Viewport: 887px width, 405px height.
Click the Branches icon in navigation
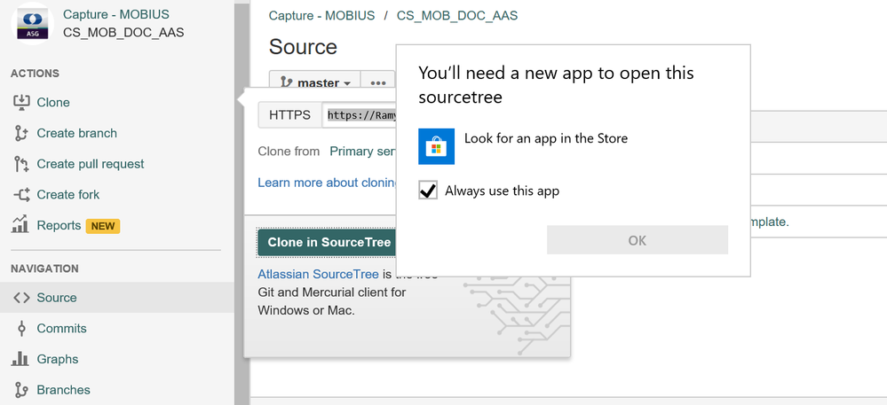[21, 390]
